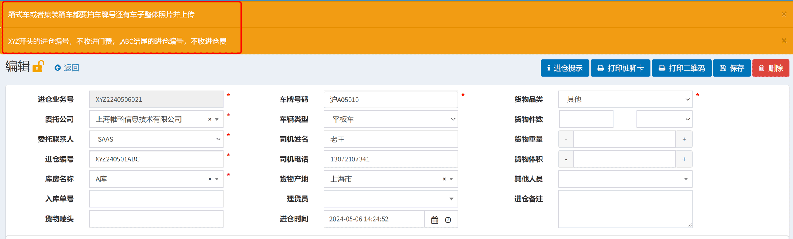Click the 打印二维码 button
Screen dimensions: 793x239
(682, 68)
